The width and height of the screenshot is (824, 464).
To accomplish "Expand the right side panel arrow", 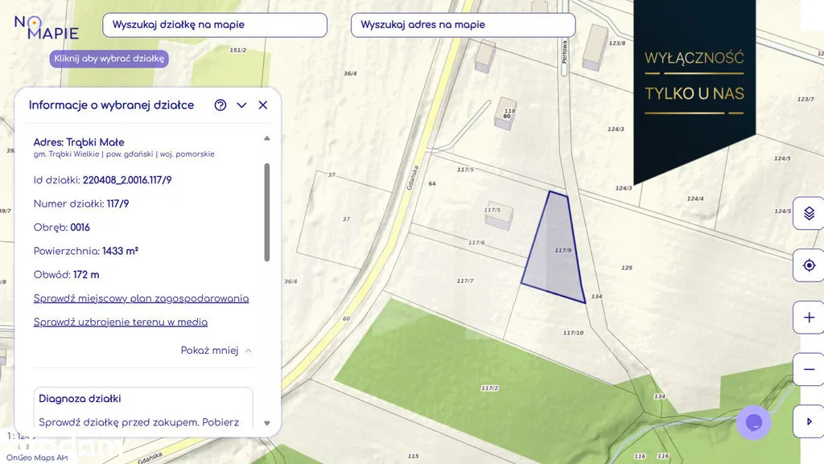I will (809, 421).
